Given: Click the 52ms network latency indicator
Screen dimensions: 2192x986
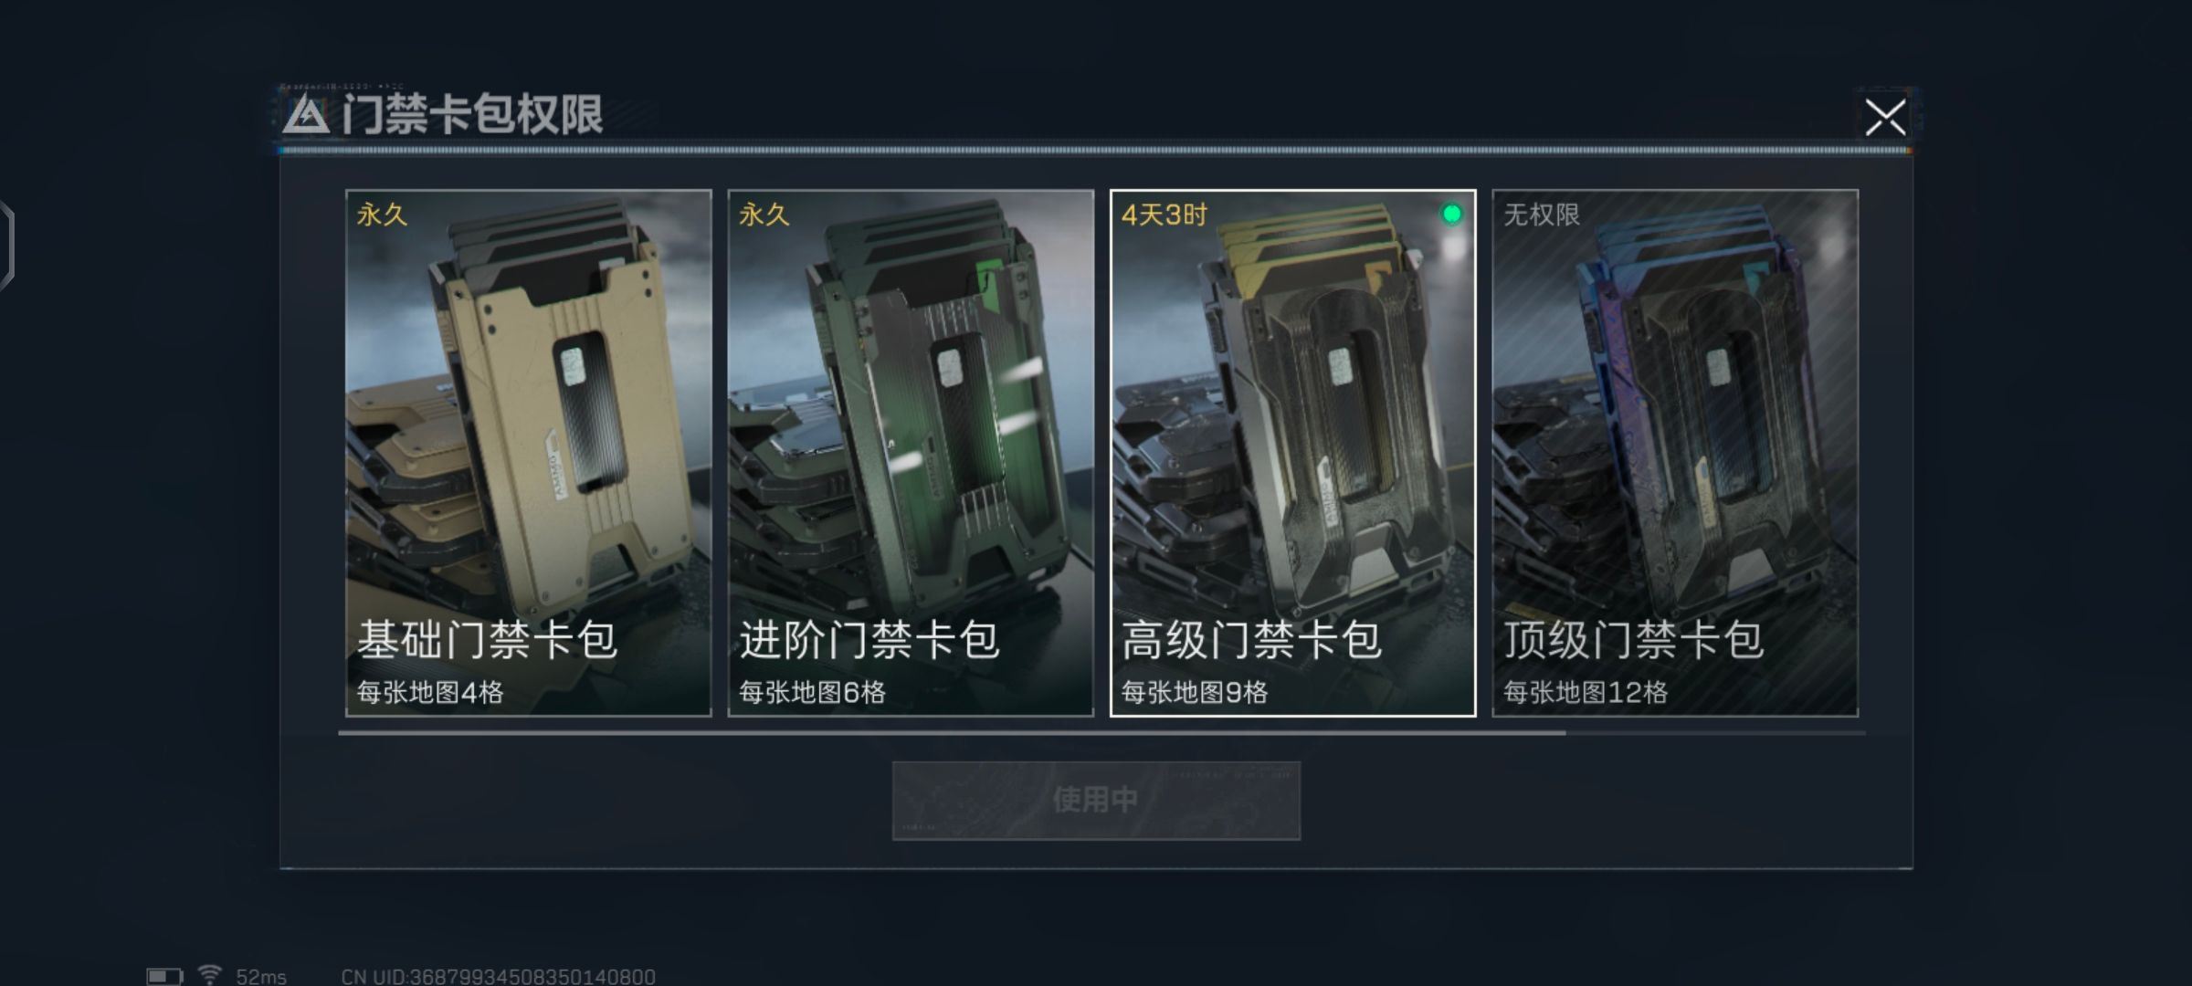Looking at the screenshot, I should tap(261, 977).
